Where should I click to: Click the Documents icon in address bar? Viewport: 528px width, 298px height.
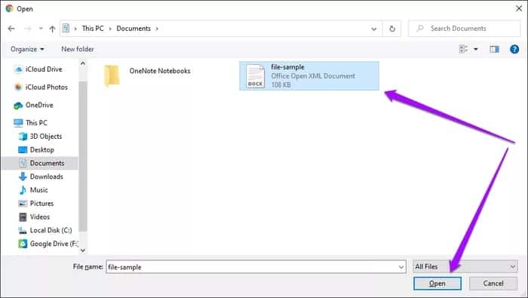coord(66,28)
